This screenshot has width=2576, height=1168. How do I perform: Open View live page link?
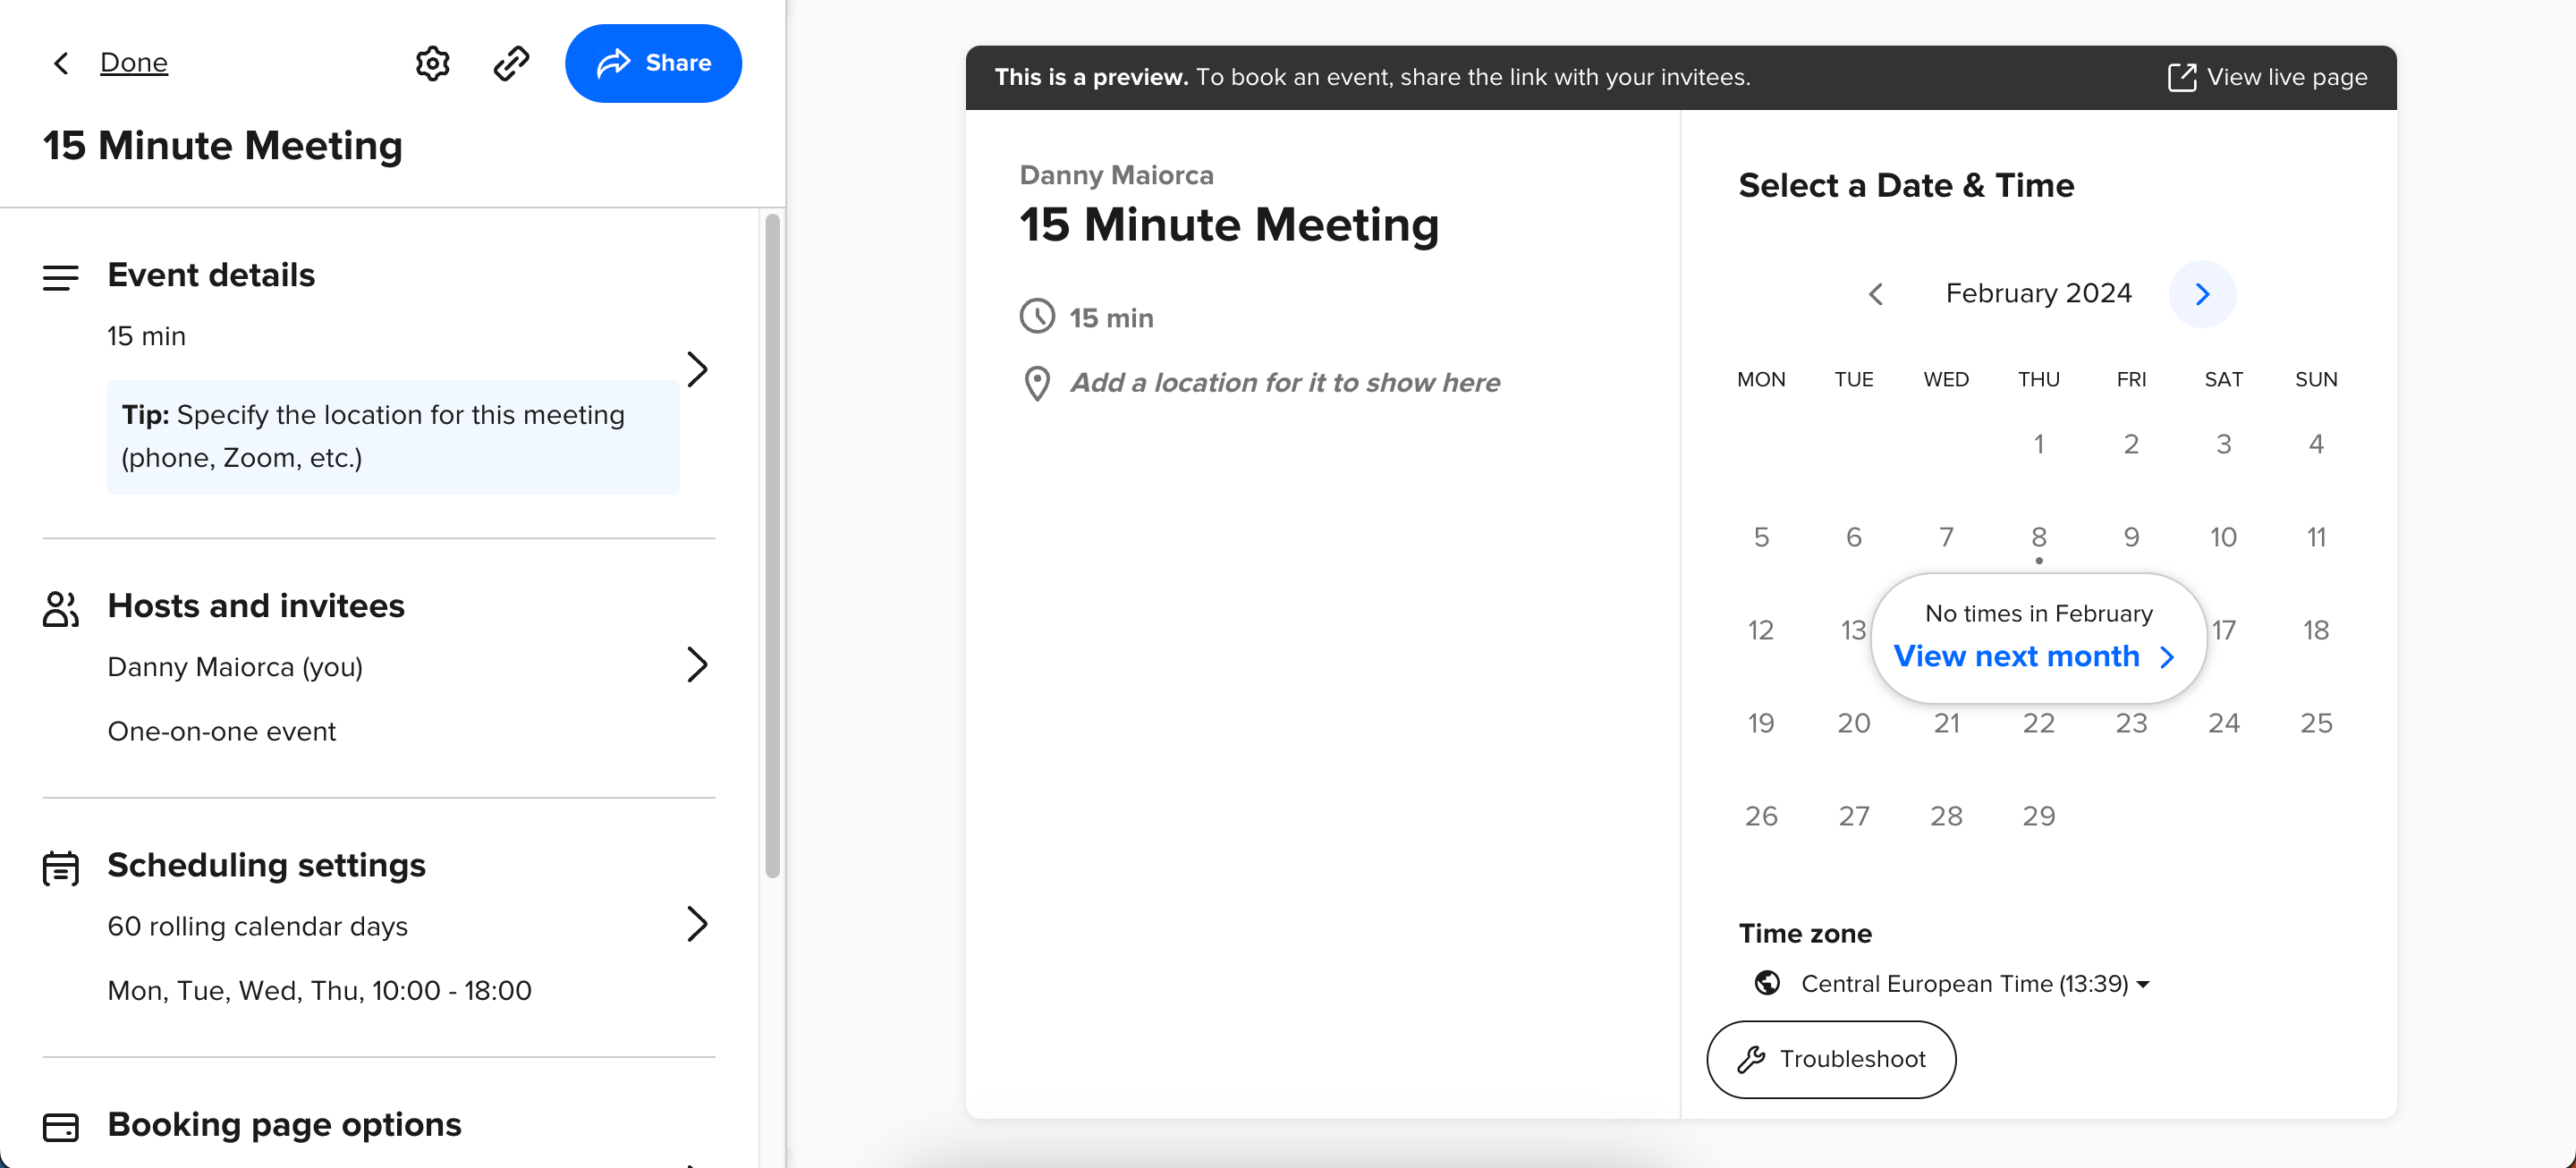2267,77
